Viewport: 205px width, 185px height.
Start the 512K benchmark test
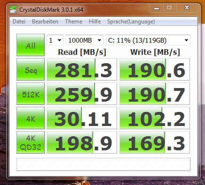pyautogui.click(x=31, y=94)
